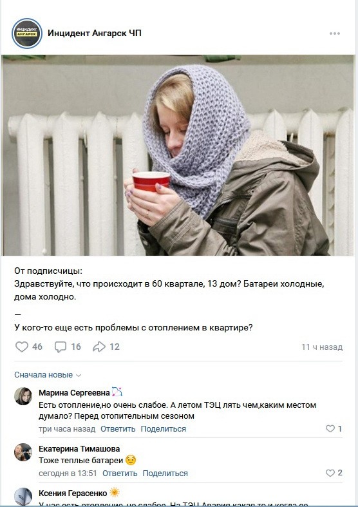Screen dimensions: 358x507
Task: Click the sun badge beside Ксения Герасенко
Action: [x=115, y=493]
